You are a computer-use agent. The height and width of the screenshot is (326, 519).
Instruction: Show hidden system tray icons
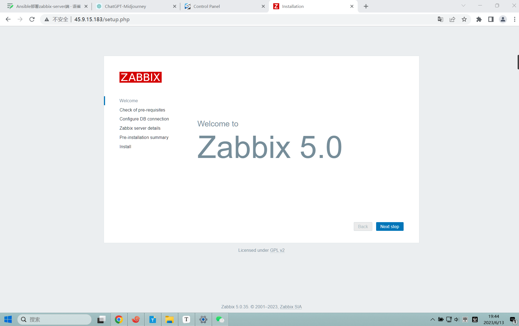[432, 319]
